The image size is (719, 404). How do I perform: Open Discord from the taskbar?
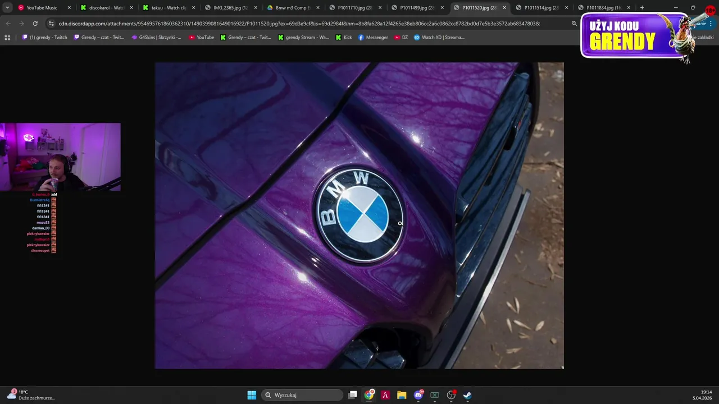click(418, 395)
